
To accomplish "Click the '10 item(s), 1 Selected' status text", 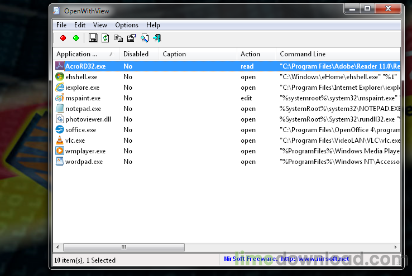I will [85, 260].
